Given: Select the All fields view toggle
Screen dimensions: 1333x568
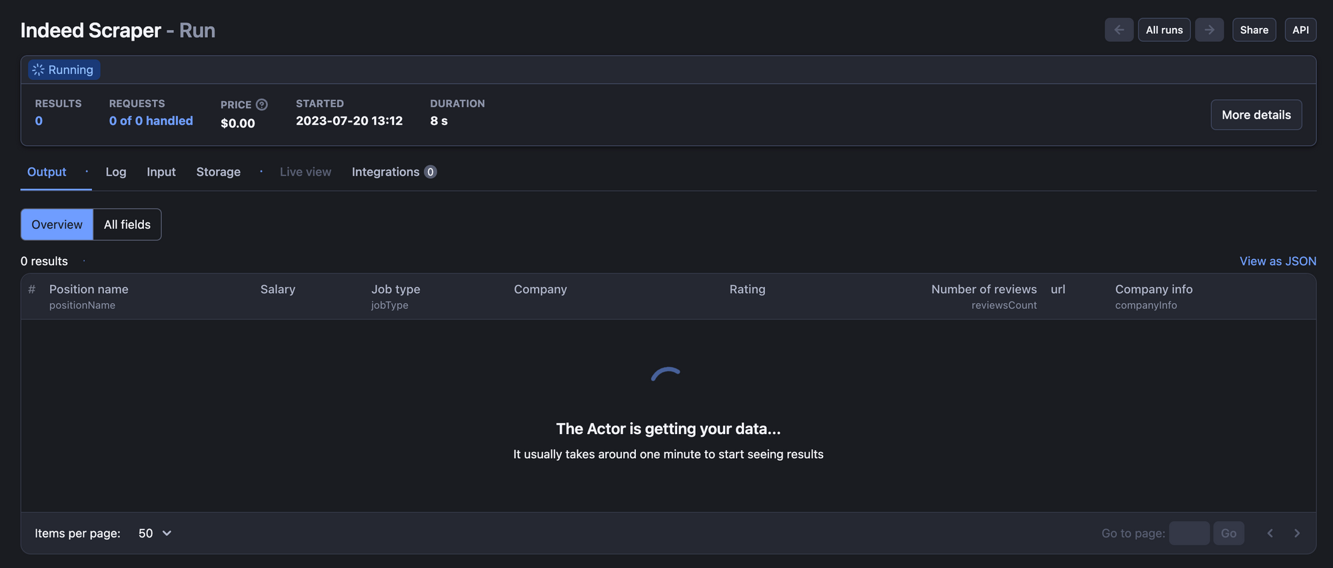Looking at the screenshot, I should tap(127, 224).
